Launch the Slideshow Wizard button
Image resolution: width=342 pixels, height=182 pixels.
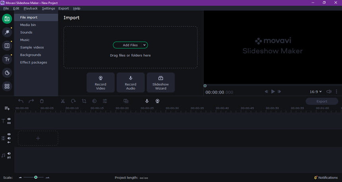click(x=161, y=83)
